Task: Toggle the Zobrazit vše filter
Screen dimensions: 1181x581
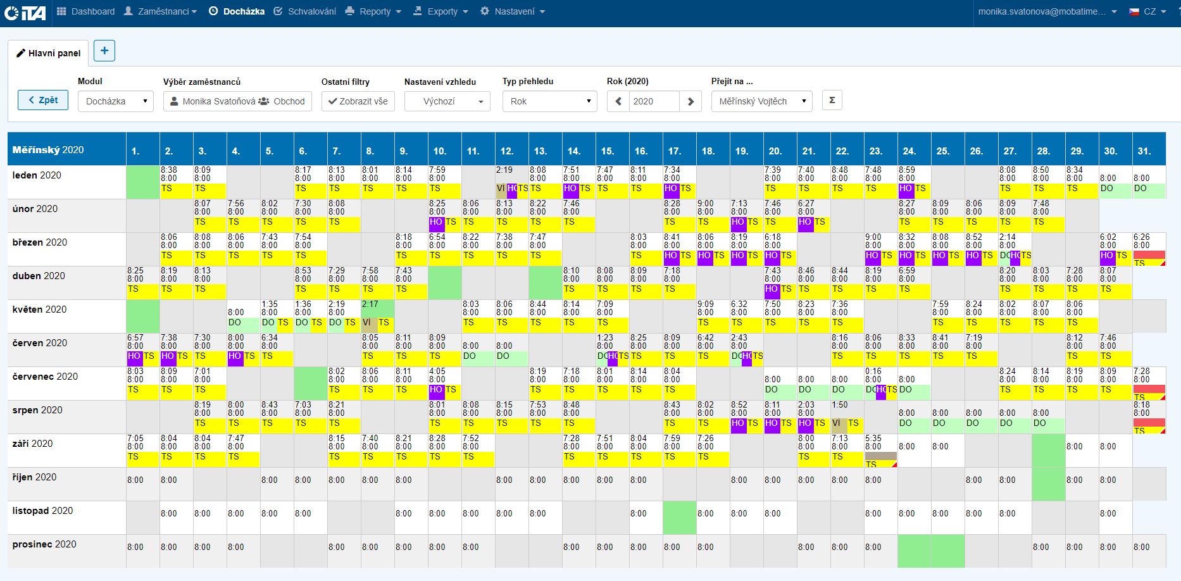Action: [358, 101]
